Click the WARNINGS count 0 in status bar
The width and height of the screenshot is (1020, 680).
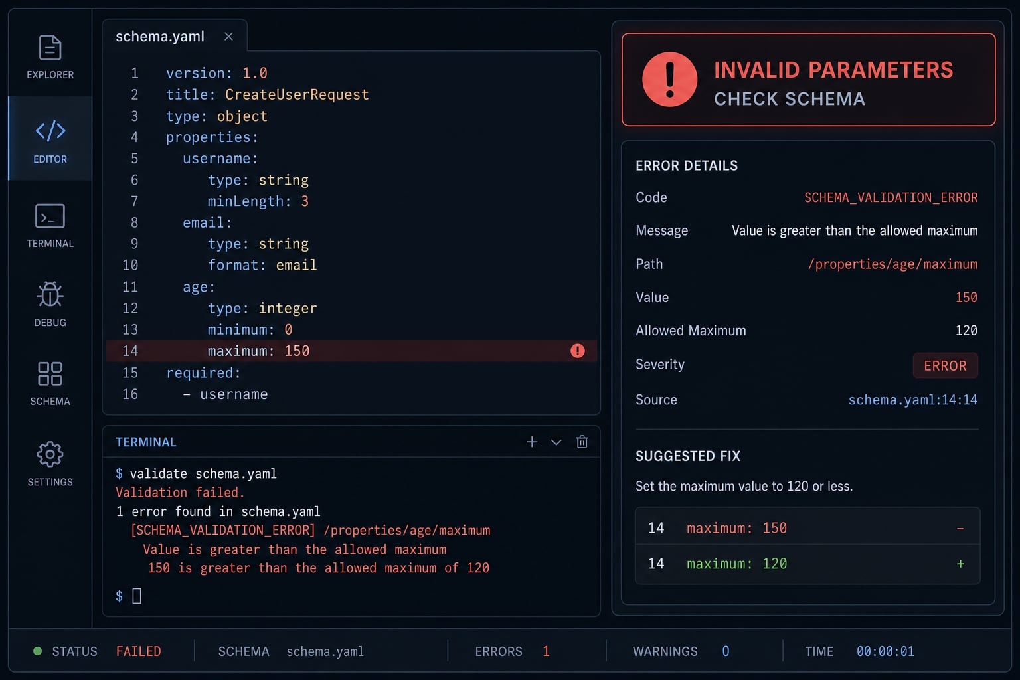726,651
